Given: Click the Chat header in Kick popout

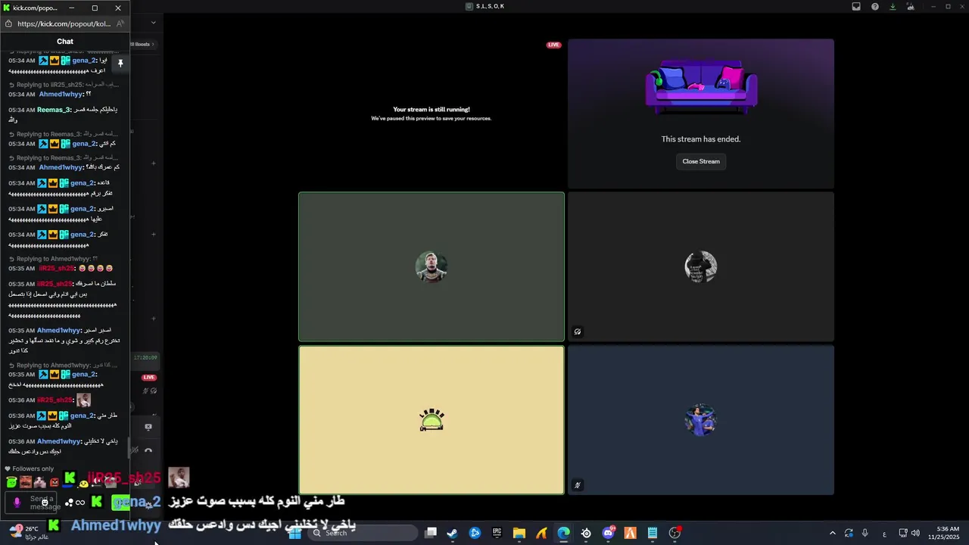Looking at the screenshot, I should pyautogui.click(x=65, y=42).
